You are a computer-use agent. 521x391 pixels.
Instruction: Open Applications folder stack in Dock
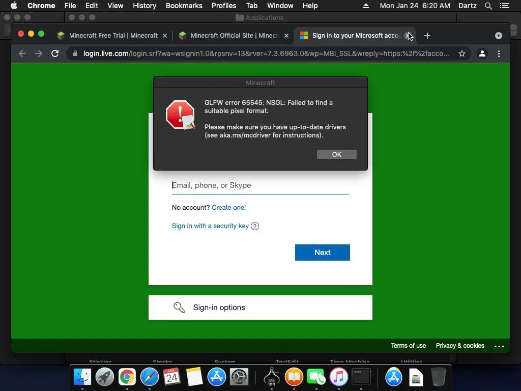click(x=393, y=377)
